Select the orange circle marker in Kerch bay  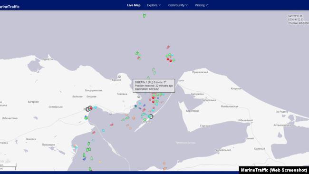[134, 118]
